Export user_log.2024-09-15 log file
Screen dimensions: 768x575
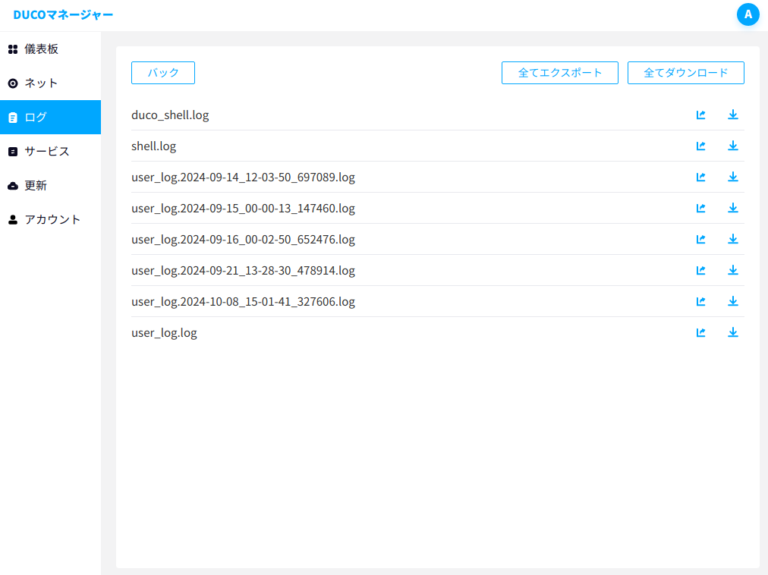pos(701,208)
